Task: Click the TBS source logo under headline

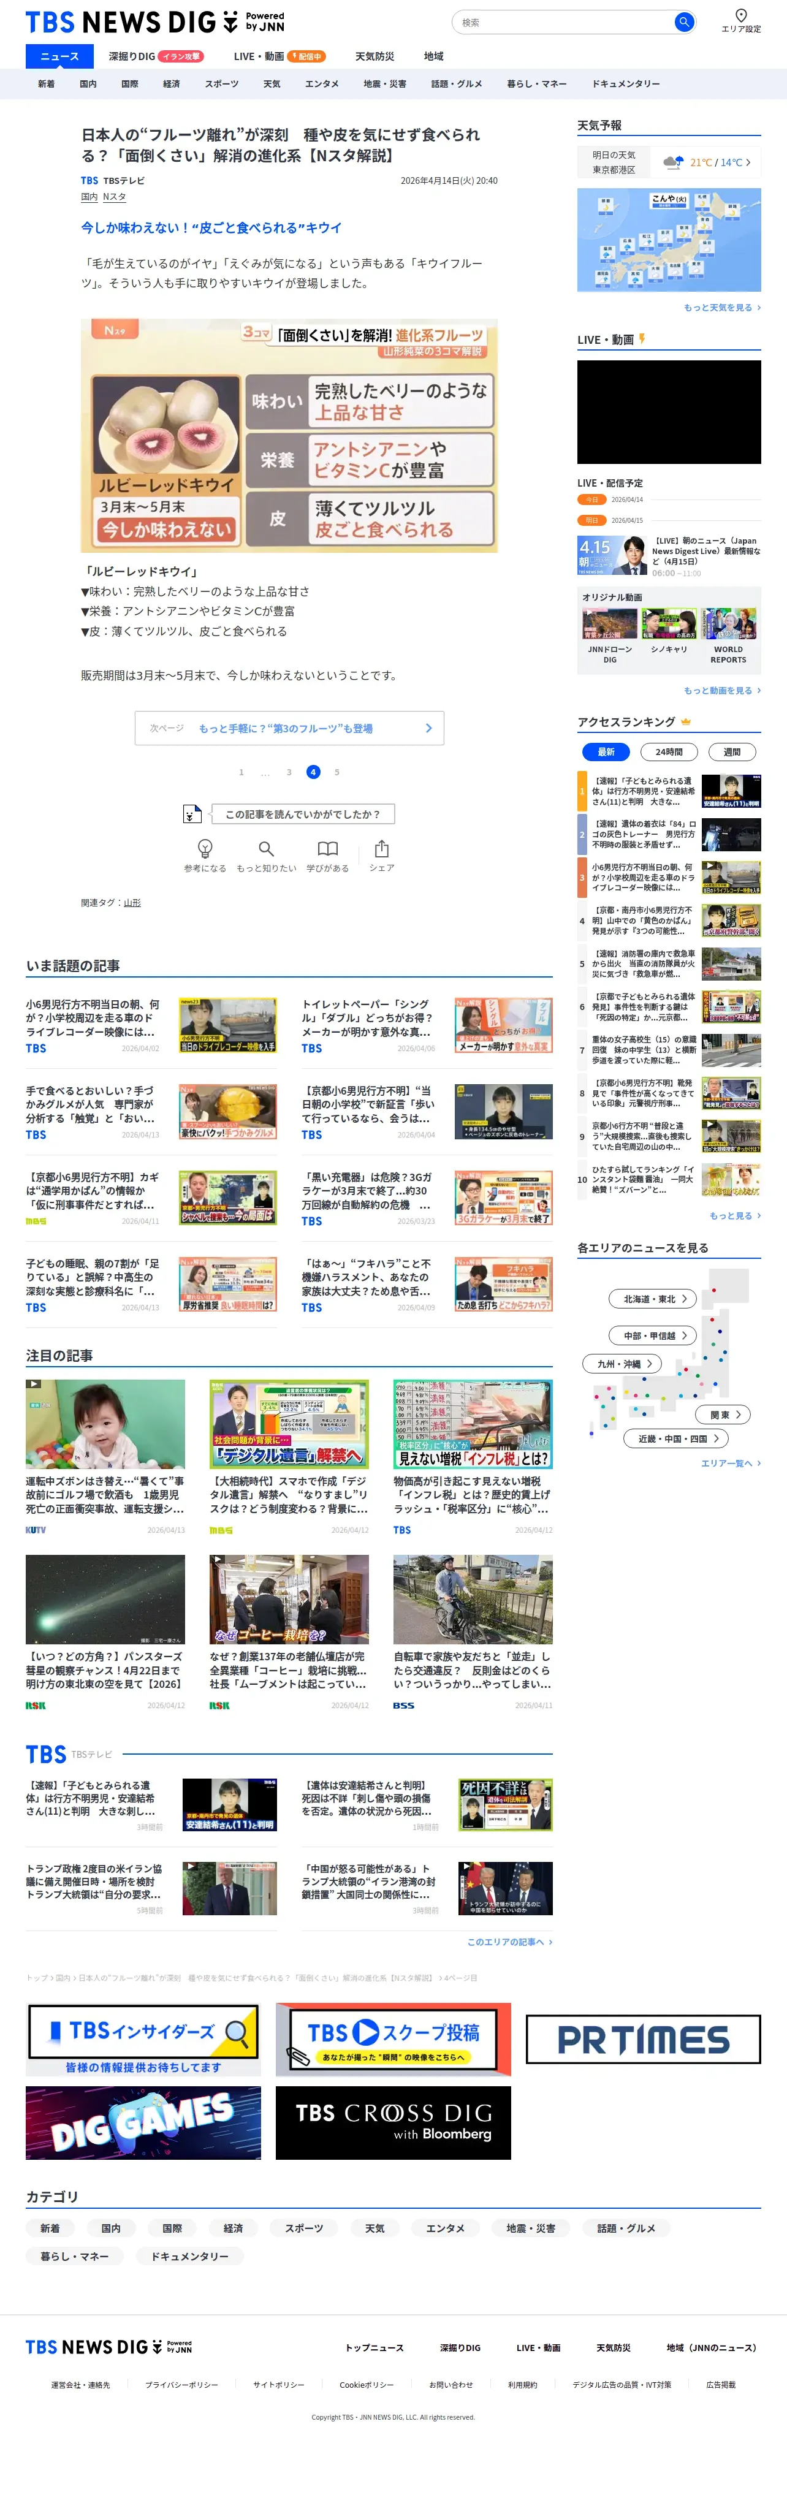Action: tap(89, 181)
